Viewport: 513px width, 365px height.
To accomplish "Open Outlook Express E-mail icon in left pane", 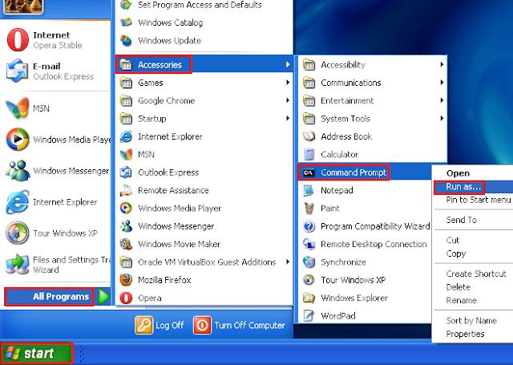I will click(x=17, y=71).
